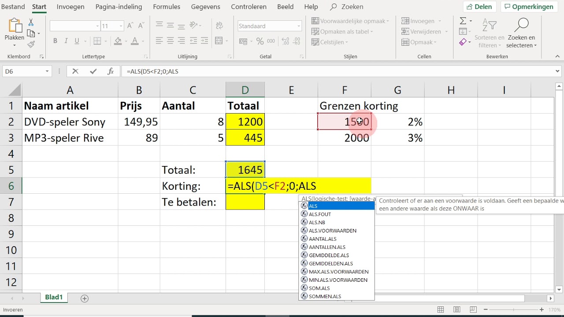The image size is (564, 317).
Task: Select the Blad1 sheet tab
Action: pos(54,298)
